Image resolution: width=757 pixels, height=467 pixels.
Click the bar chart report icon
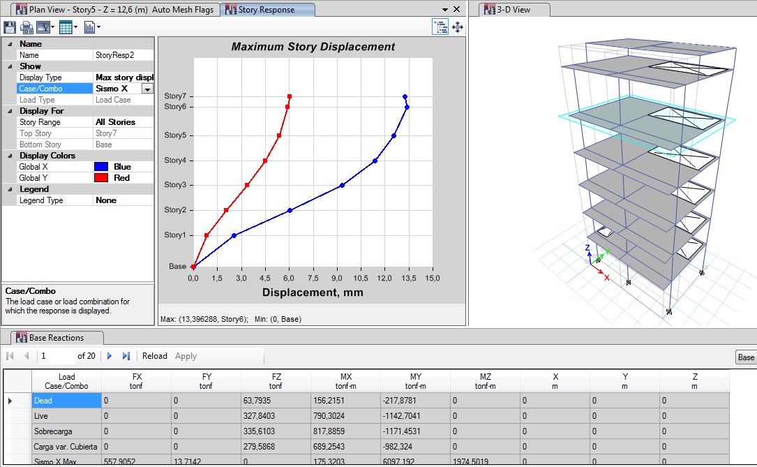(x=90, y=27)
